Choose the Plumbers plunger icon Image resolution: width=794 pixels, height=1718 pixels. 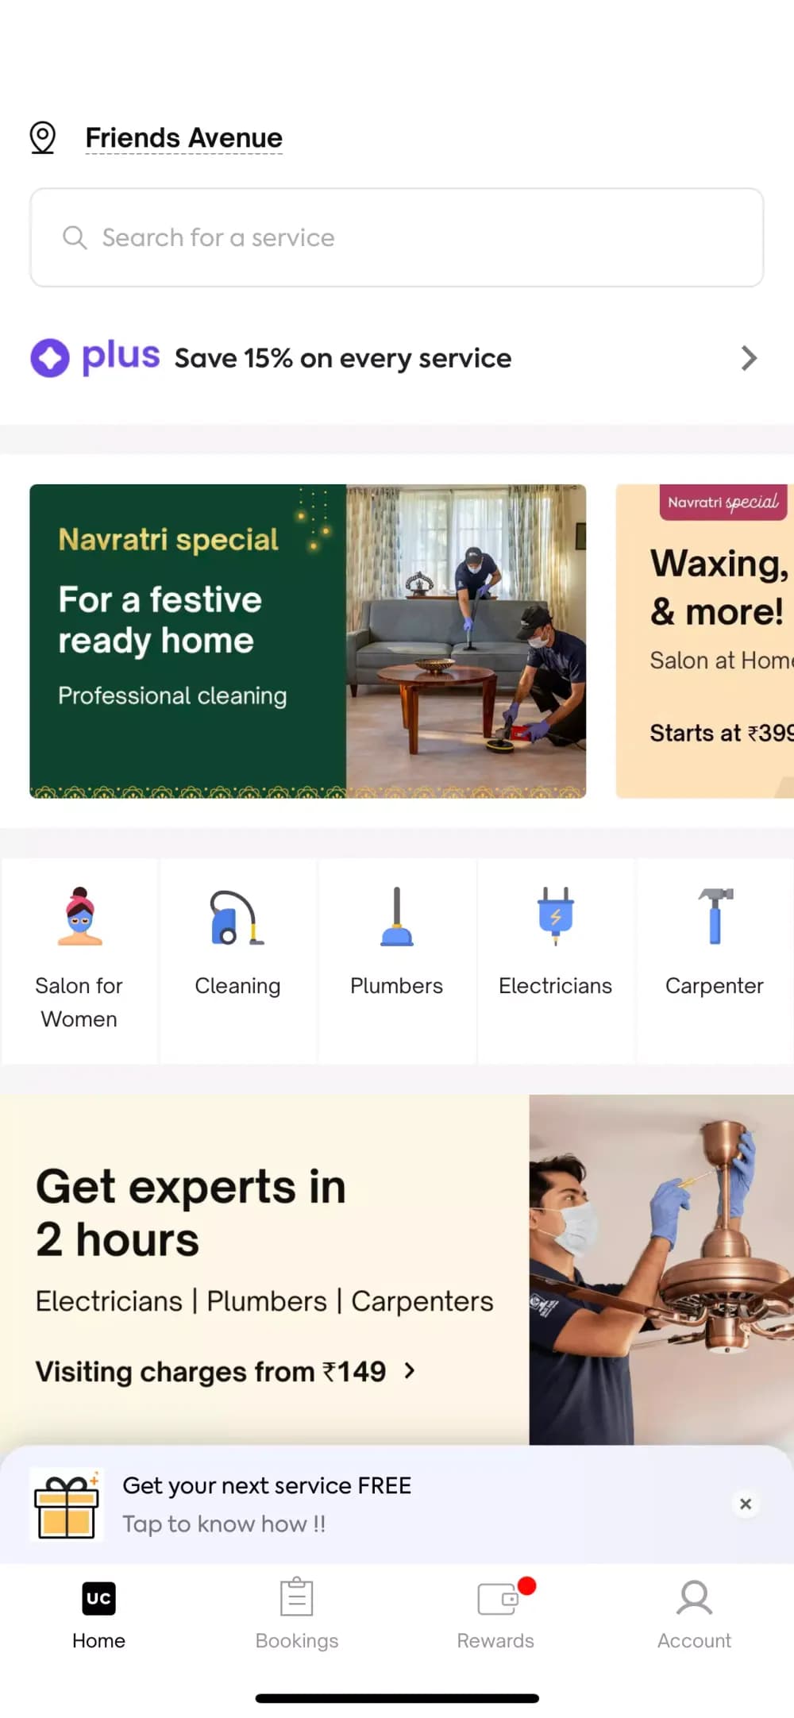(x=396, y=917)
